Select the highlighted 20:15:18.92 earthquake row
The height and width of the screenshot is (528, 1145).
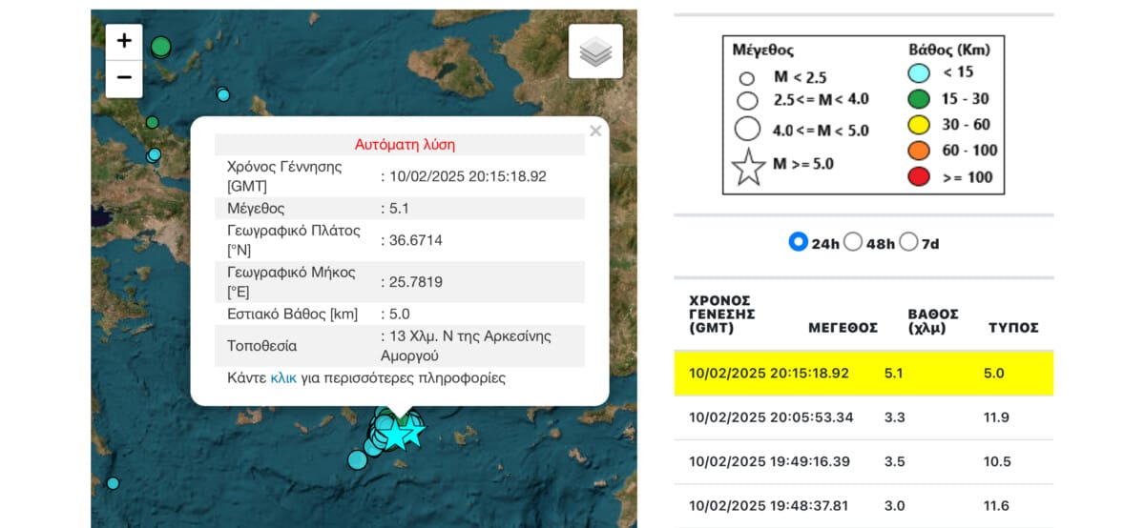click(x=864, y=374)
